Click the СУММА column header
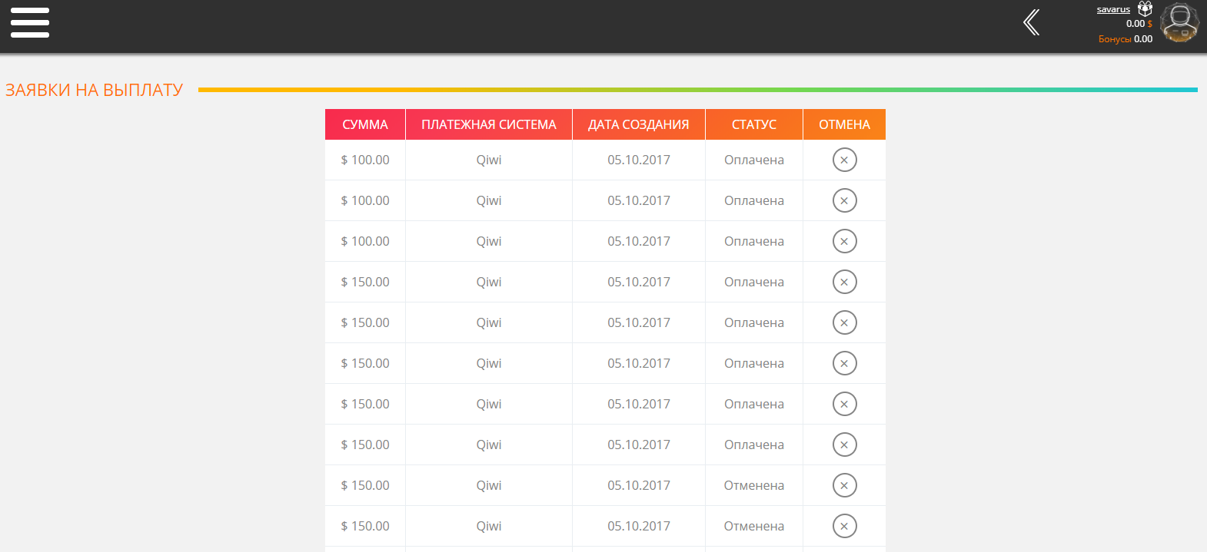The image size is (1207, 552). pos(365,124)
